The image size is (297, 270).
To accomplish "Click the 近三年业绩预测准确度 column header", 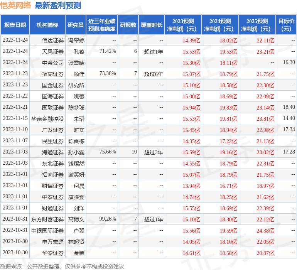I will [x=102, y=25].
